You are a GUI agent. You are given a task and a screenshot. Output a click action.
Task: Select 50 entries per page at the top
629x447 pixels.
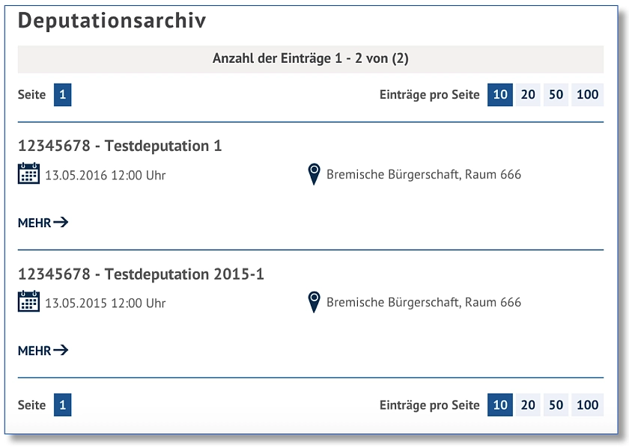pyautogui.click(x=556, y=95)
